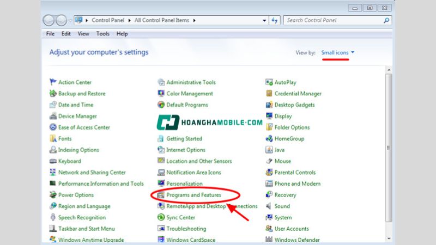The image size is (436, 245).
Task: Click the Java coffee cup icon
Action: (269, 150)
